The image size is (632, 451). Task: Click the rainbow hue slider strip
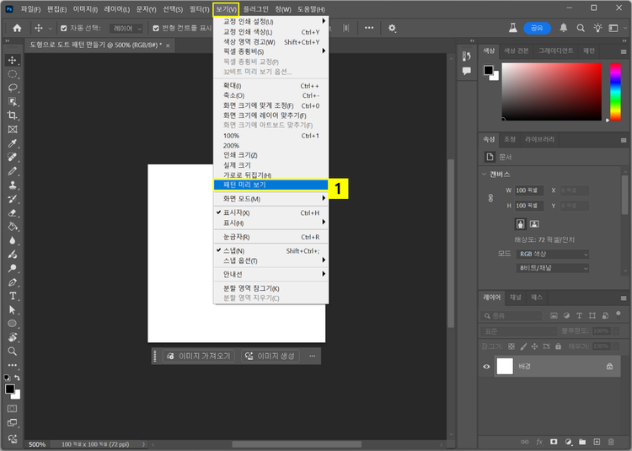pyautogui.click(x=614, y=91)
